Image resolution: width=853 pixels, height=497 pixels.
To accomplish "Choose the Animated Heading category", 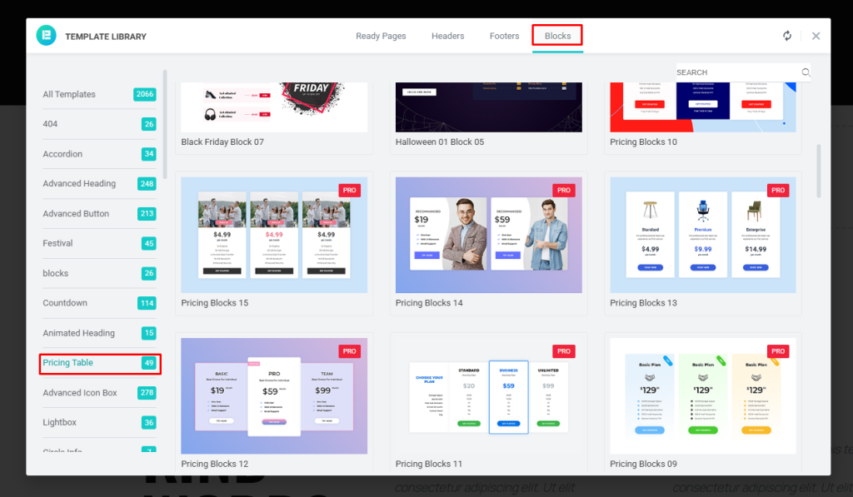I will [99, 333].
